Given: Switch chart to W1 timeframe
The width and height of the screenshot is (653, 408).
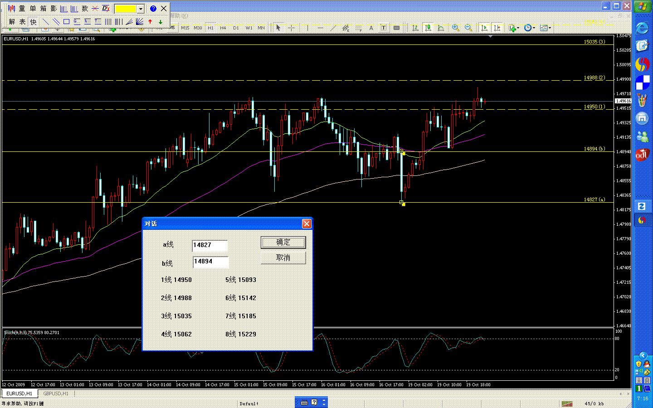Looking at the screenshot, I should (x=249, y=28).
